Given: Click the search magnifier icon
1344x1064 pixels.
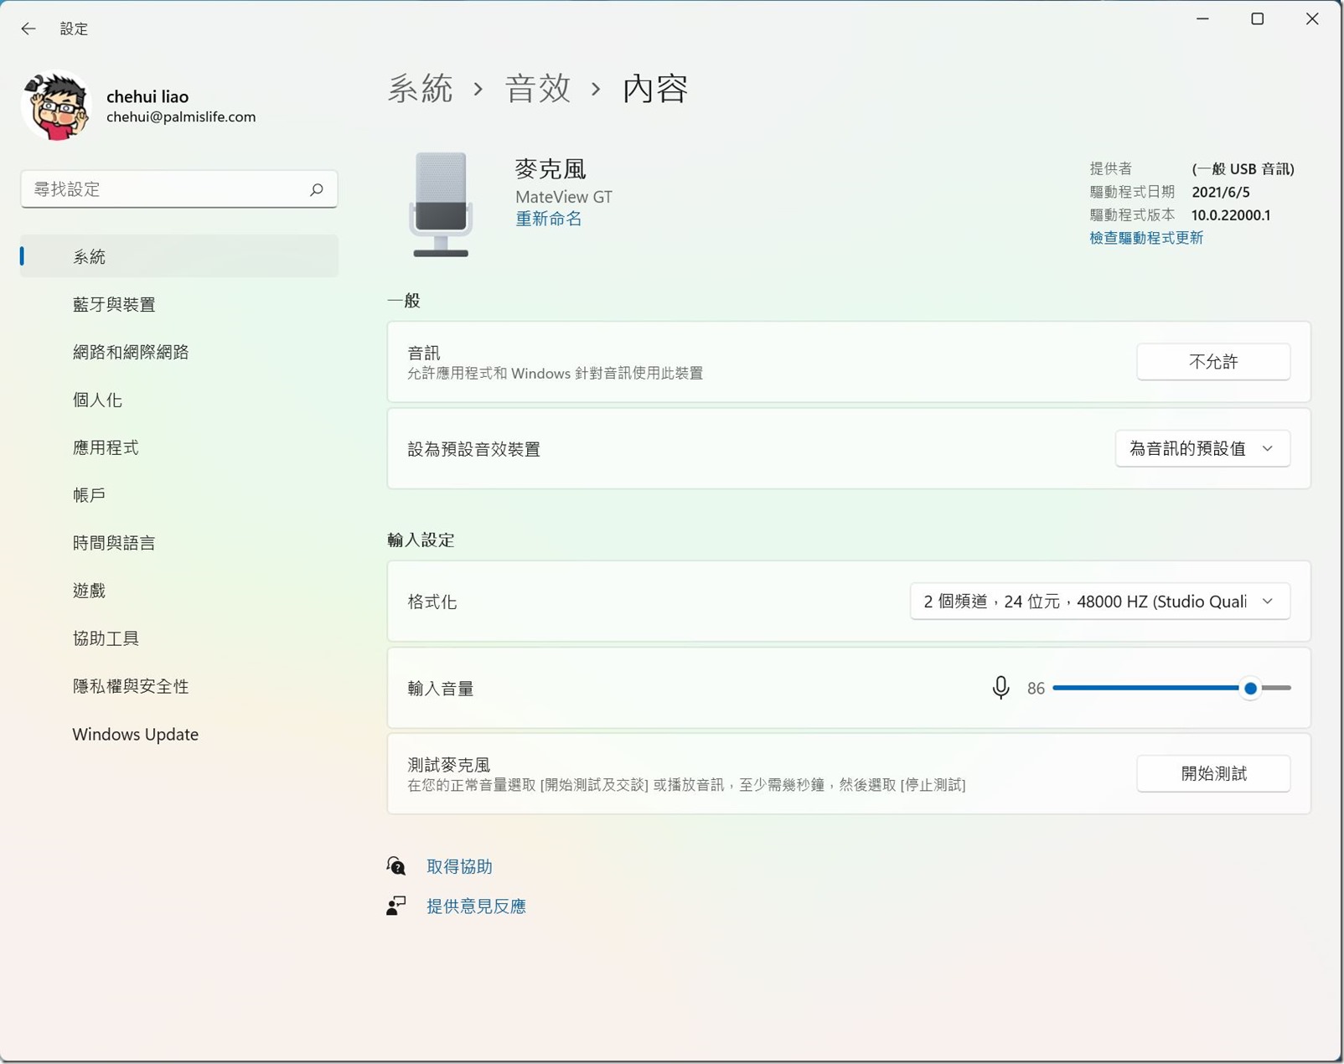Looking at the screenshot, I should (316, 190).
